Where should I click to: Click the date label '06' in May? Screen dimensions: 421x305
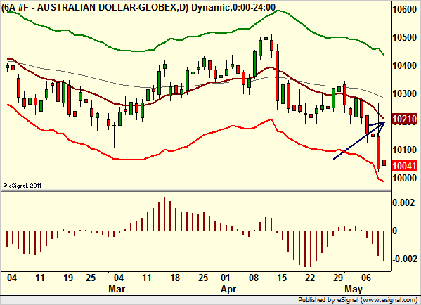point(366,278)
